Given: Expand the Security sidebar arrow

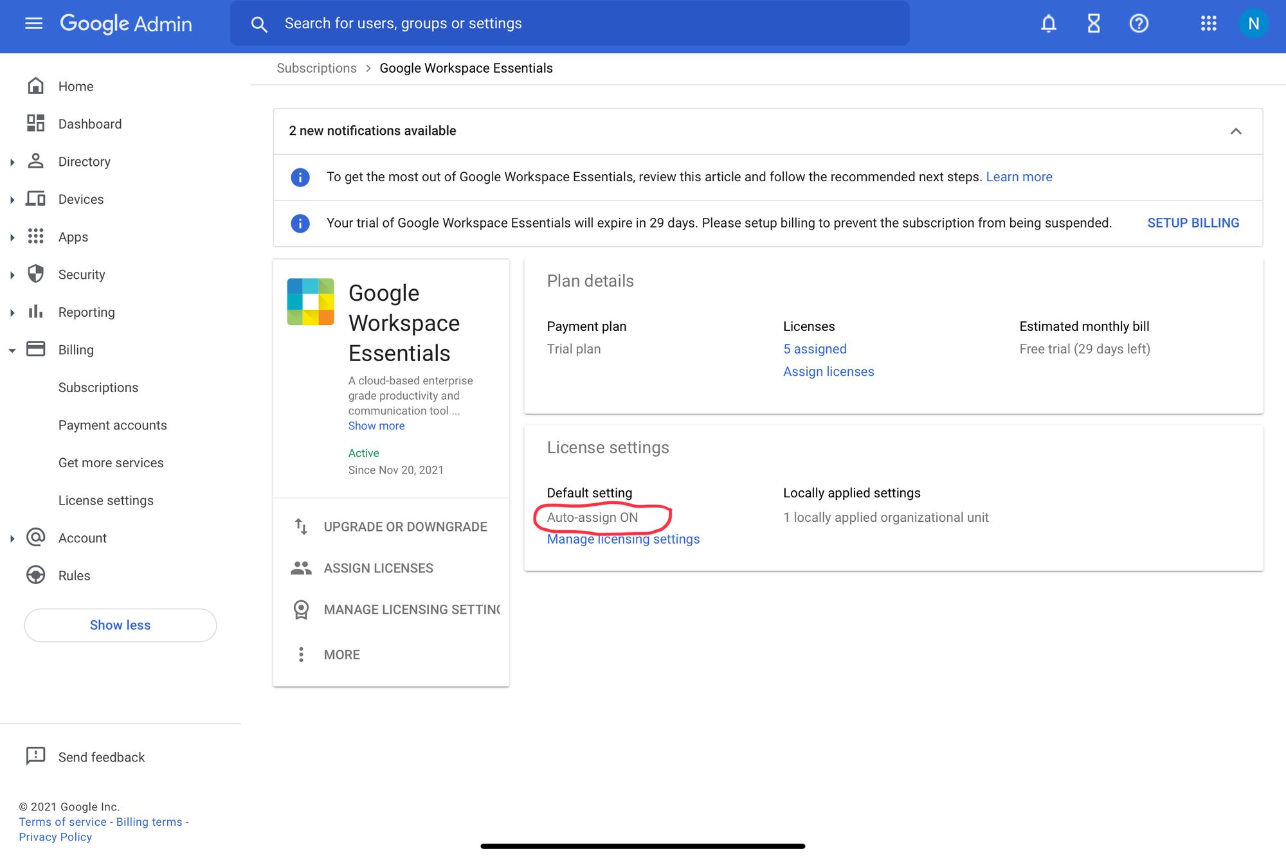Looking at the screenshot, I should (x=12, y=275).
